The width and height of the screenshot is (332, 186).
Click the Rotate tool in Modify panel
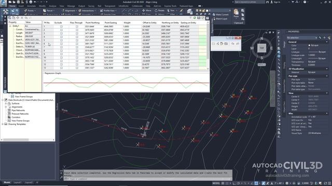coord(159,10)
